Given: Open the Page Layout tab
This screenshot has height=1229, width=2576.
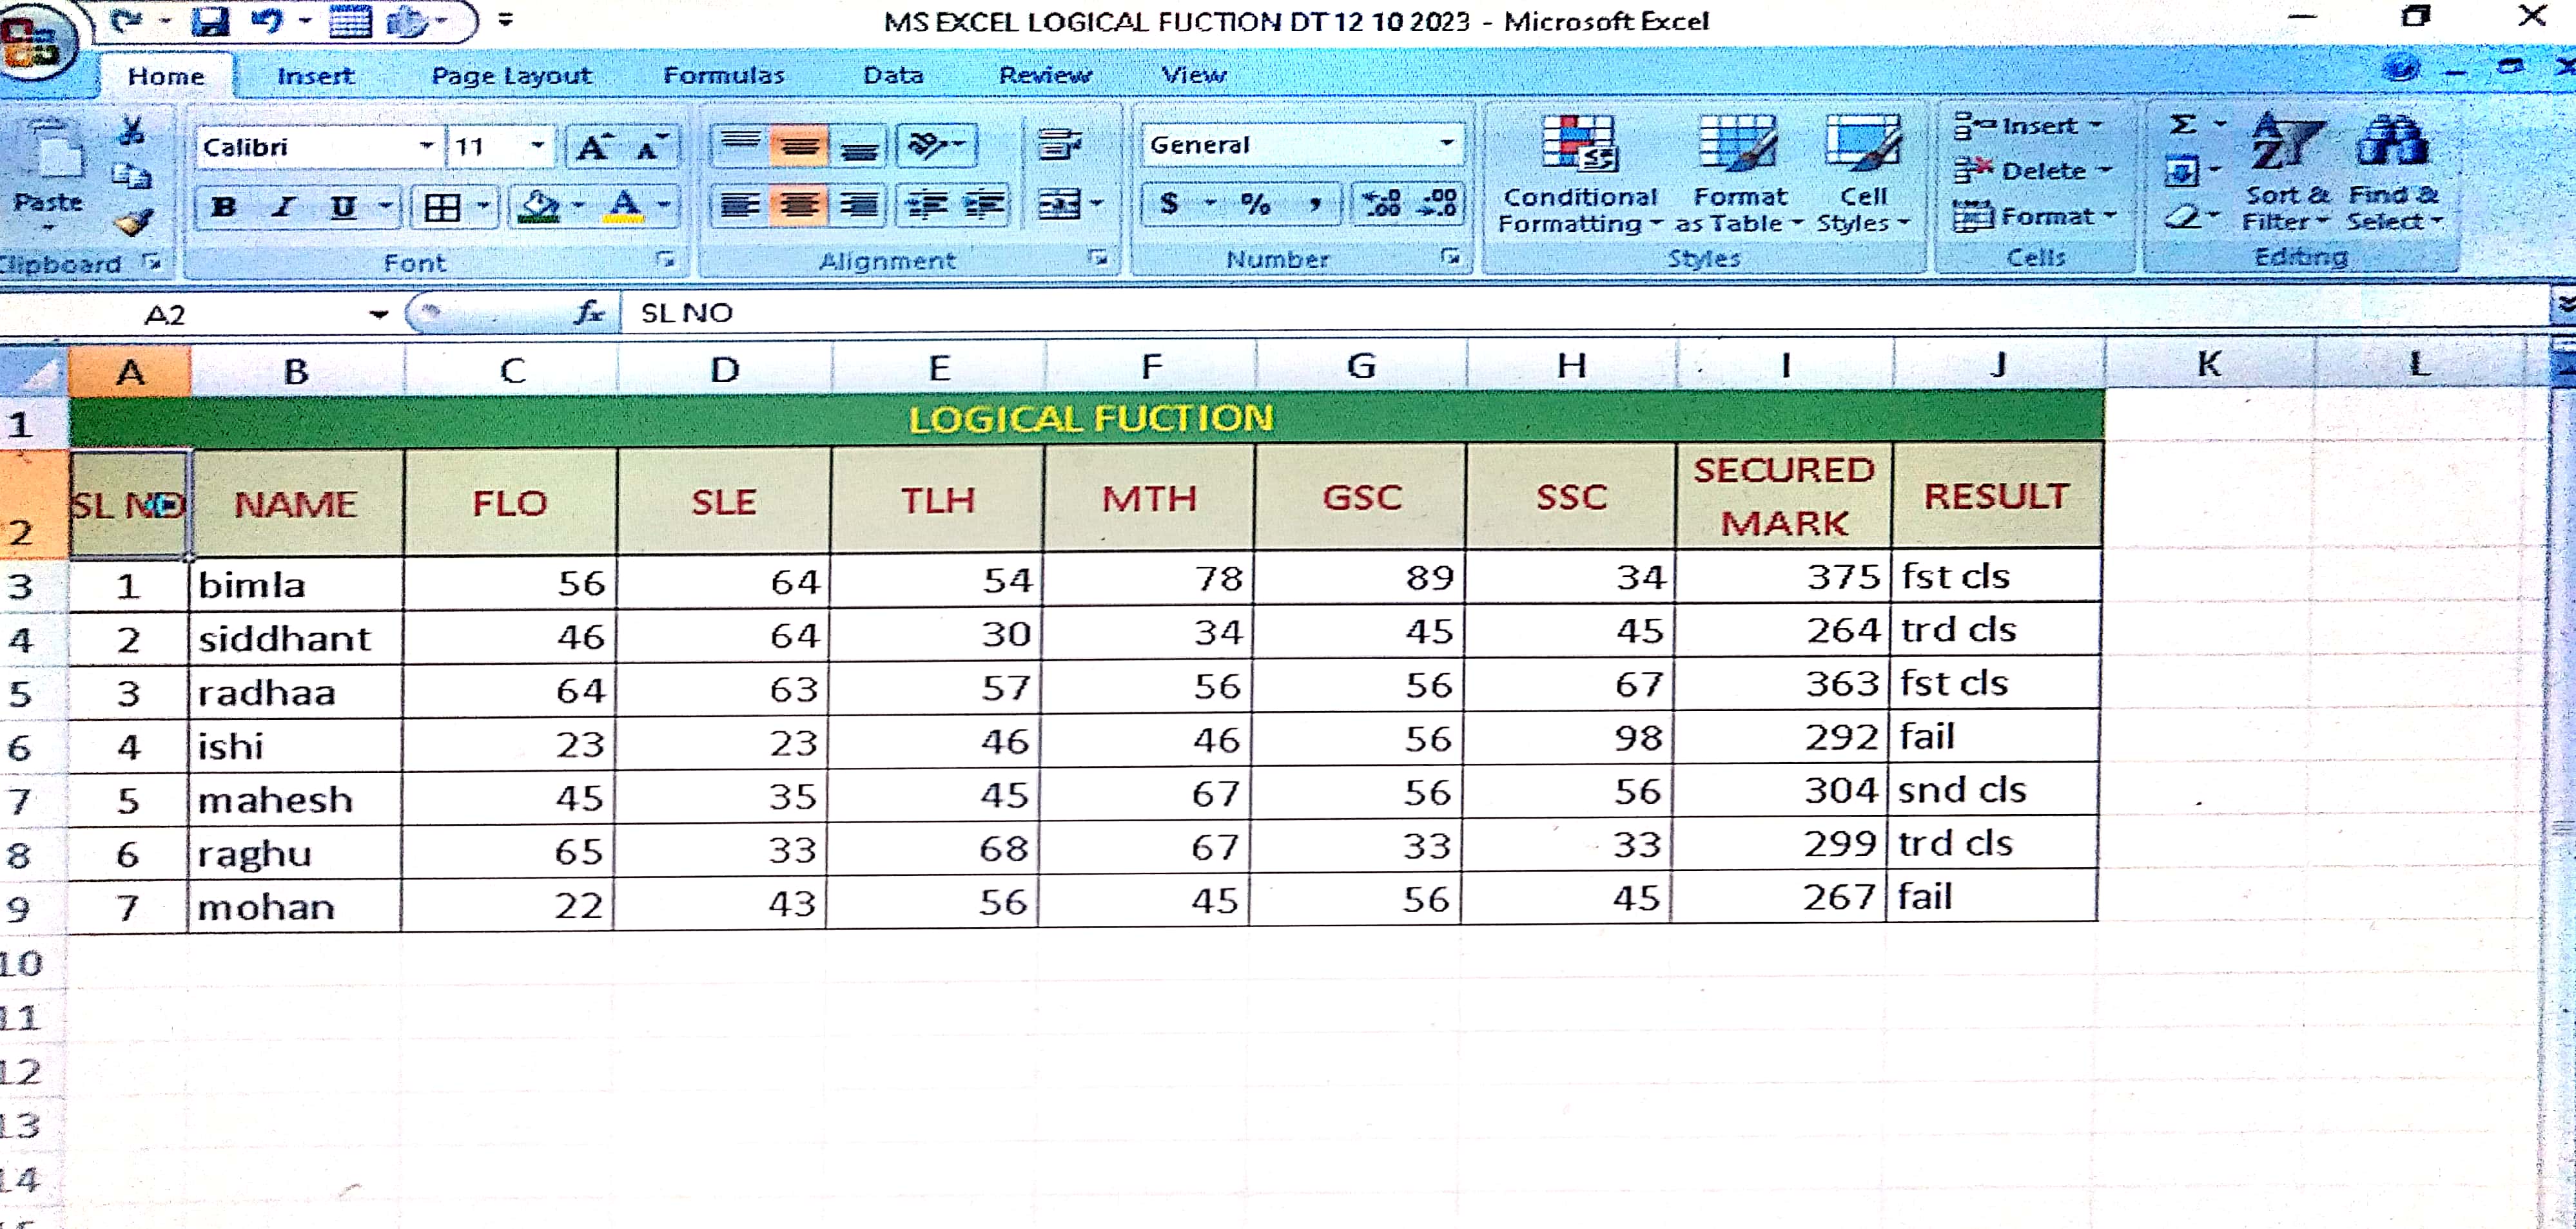Looking at the screenshot, I should (x=511, y=76).
